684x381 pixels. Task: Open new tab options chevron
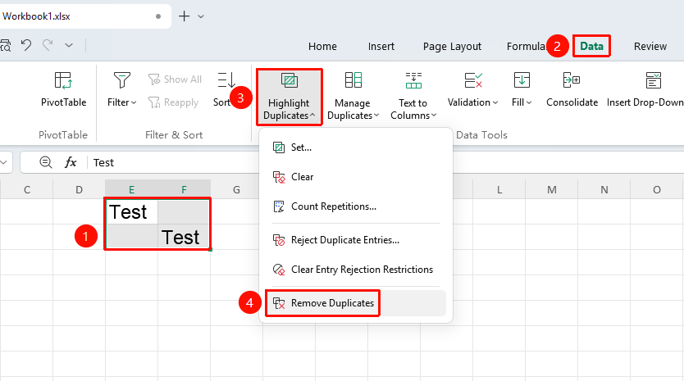coord(201,16)
